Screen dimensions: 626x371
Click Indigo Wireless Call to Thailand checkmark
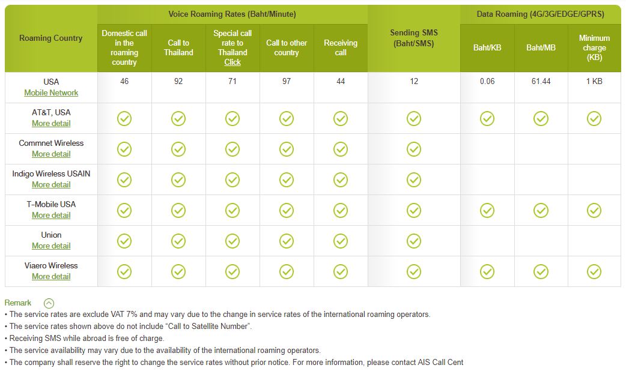(x=178, y=180)
